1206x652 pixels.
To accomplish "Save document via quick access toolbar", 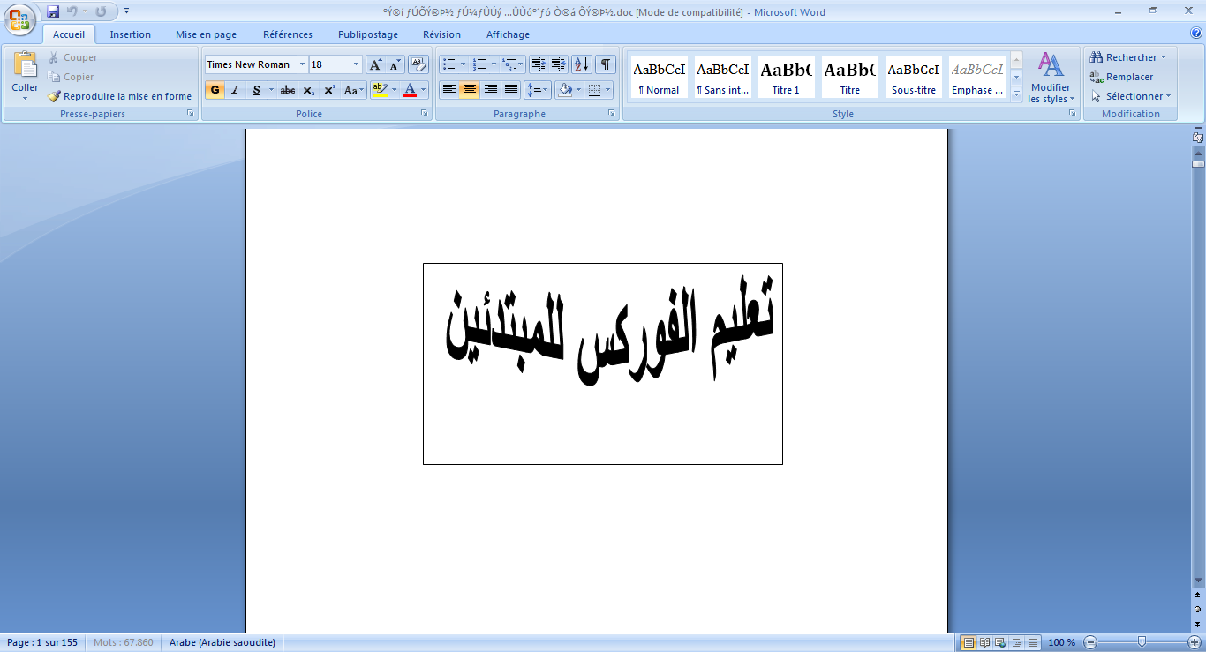I will pyautogui.click(x=53, y=11).
